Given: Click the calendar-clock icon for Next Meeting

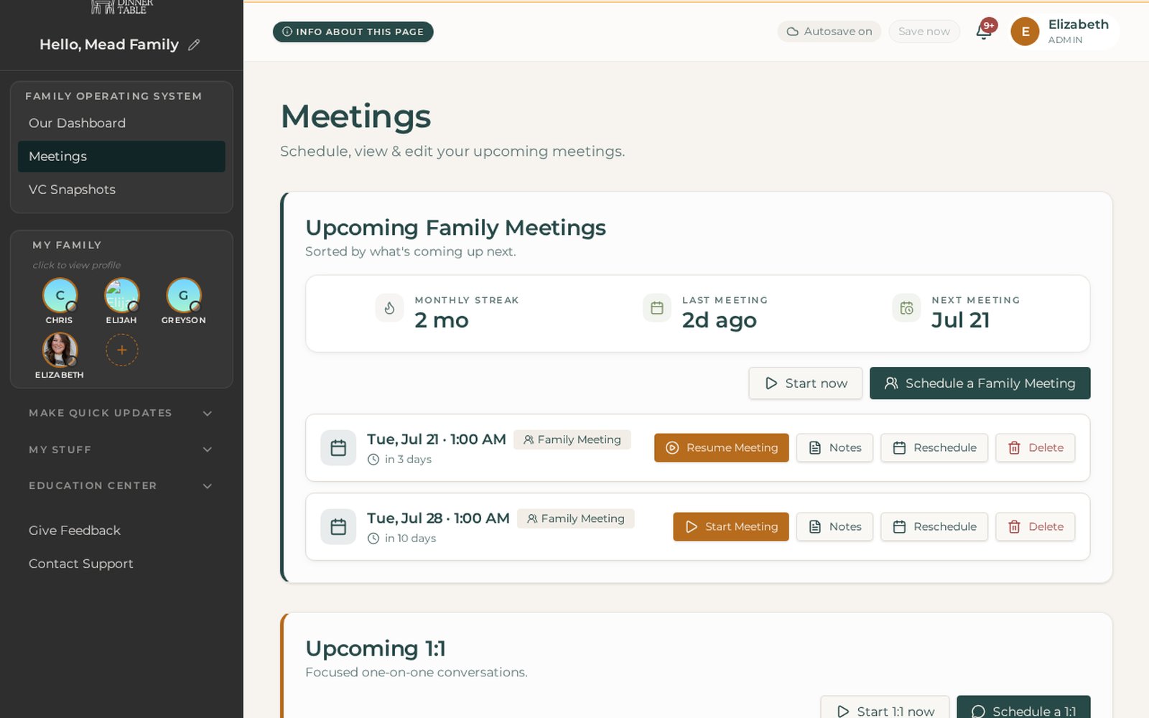Looking at the screenshot, I should 906,308.
